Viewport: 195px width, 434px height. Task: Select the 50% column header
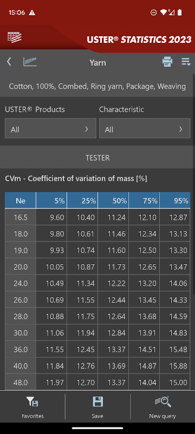pyautogui.click(x=113, y=200)
